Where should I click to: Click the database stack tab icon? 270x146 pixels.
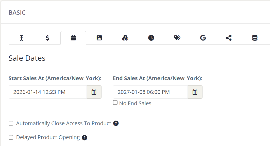[x=255, y=37]
